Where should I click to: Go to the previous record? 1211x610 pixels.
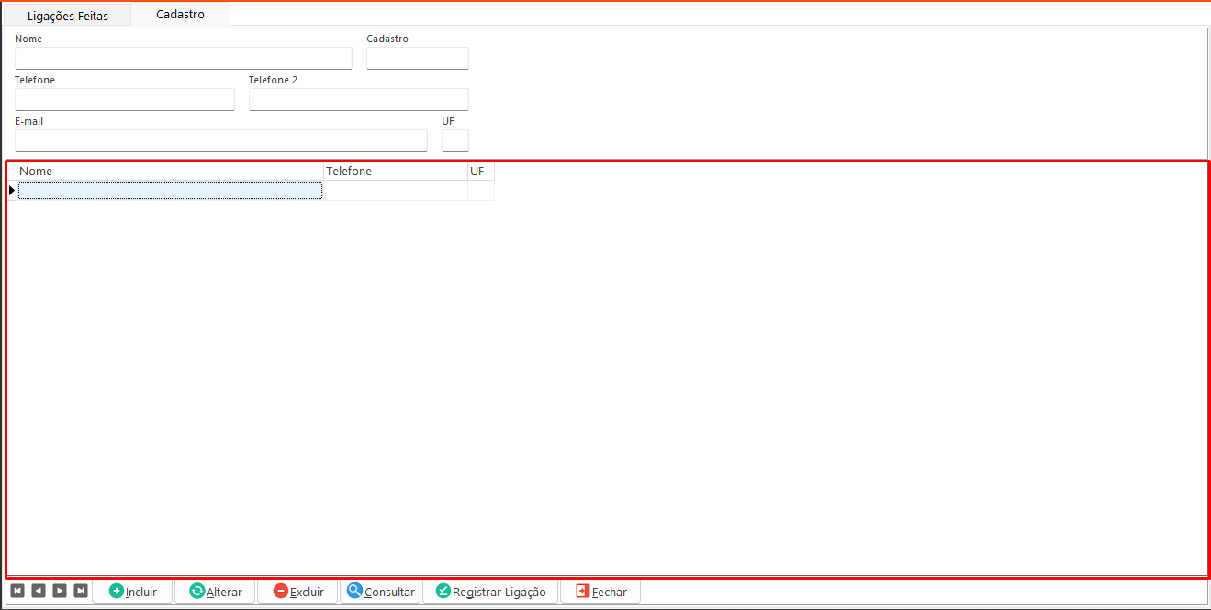point(38,591)
